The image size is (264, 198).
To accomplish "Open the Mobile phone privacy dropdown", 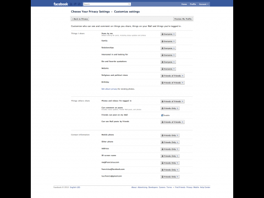I will click(x=170, y=135).
